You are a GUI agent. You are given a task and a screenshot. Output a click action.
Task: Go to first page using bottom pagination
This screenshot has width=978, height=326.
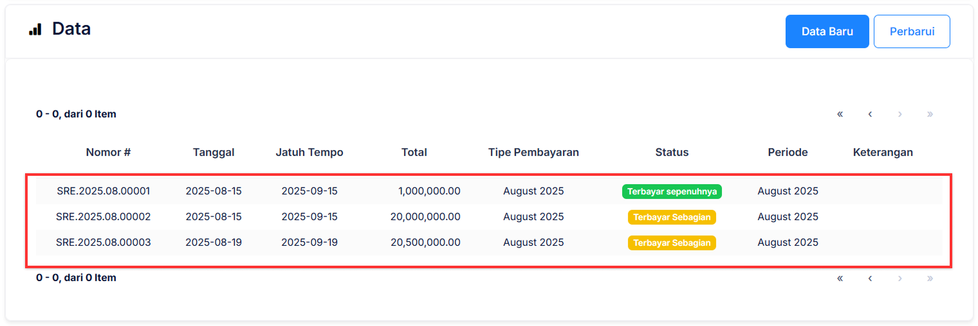[x=840, y=278]
